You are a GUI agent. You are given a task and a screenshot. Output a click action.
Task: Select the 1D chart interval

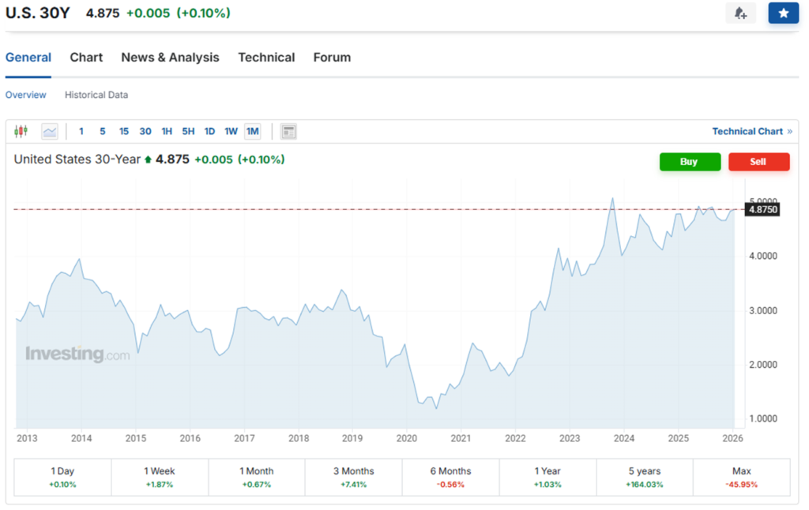point(209,131)
